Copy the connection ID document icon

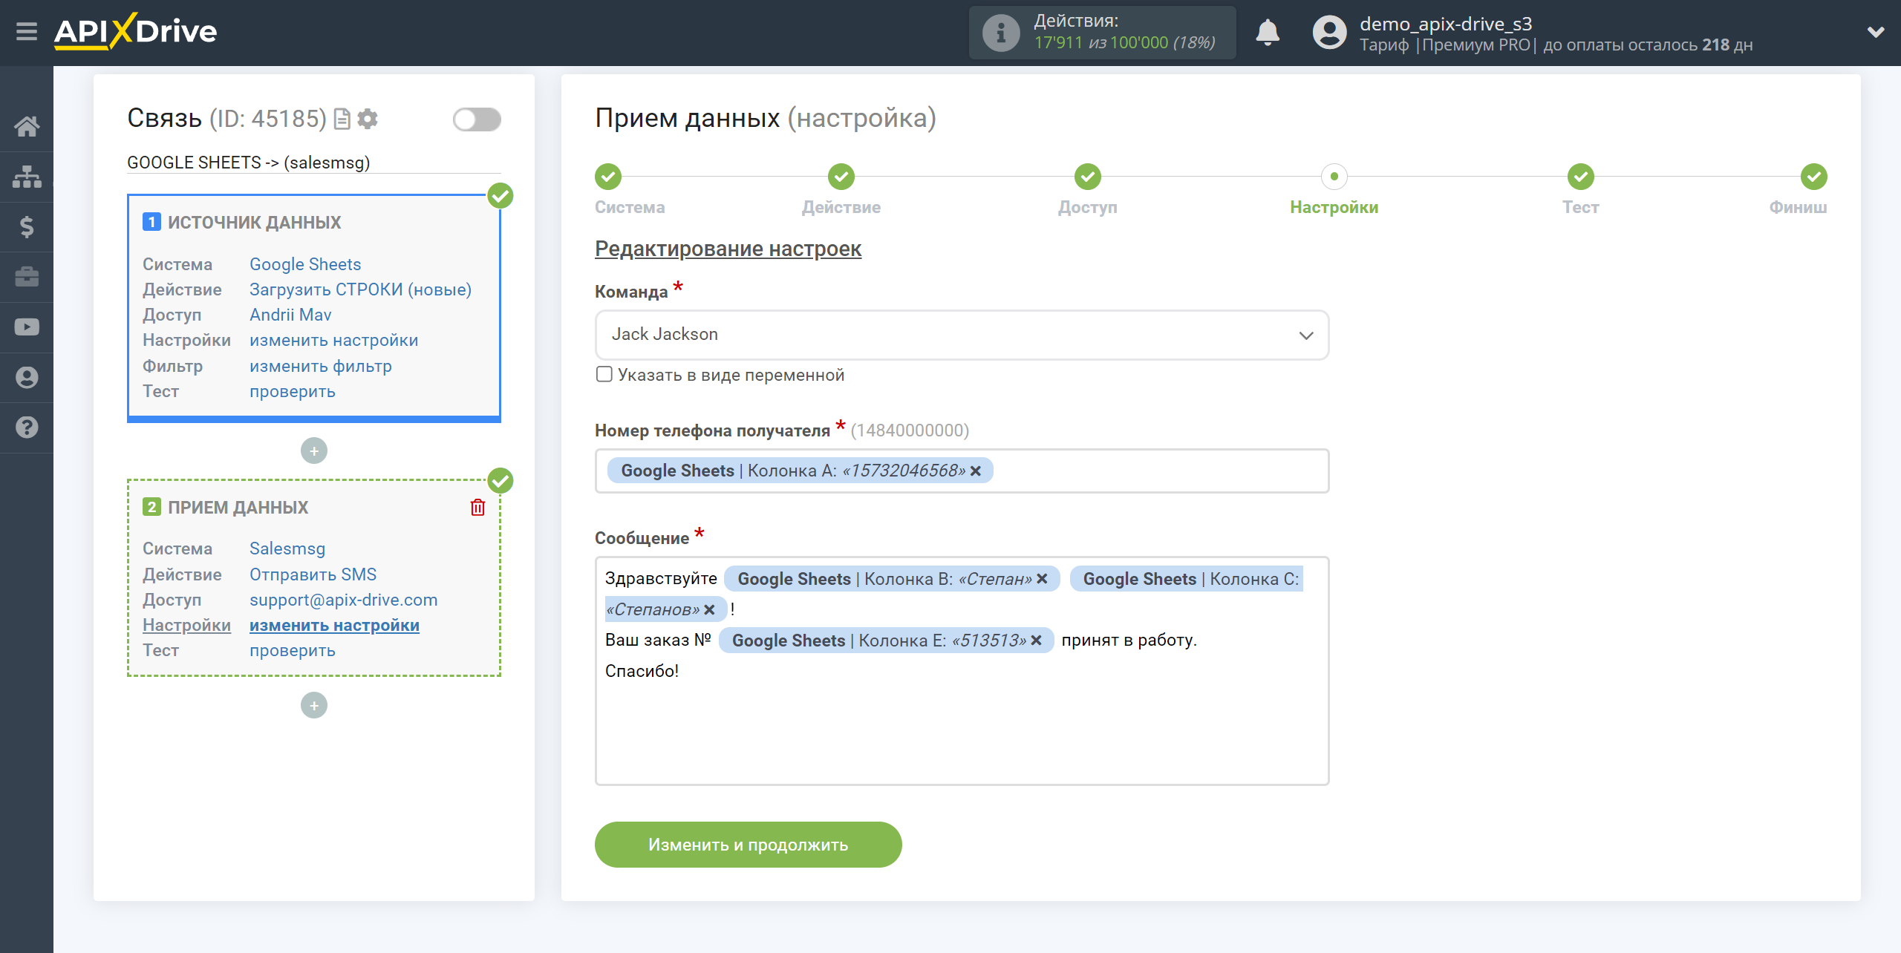342,119
